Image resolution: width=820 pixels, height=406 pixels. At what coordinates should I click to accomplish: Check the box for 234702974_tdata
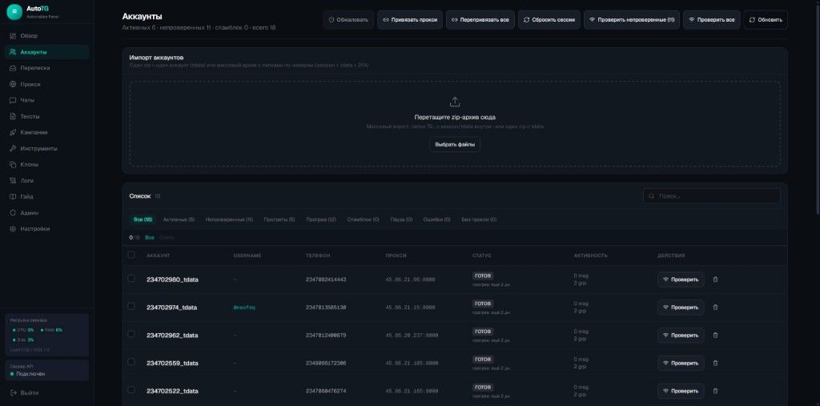[x=131, y=306]
